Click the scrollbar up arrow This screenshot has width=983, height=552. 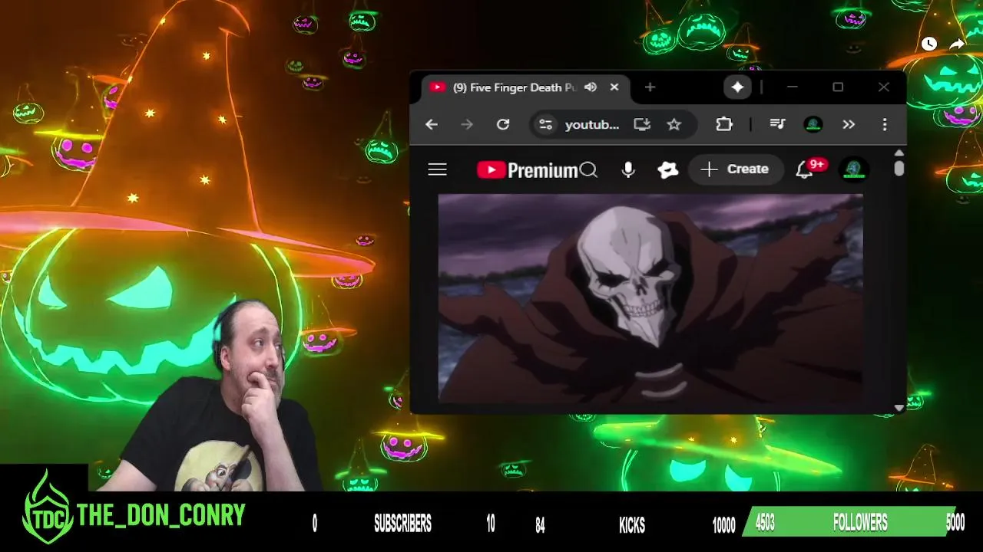click(x=899, y=153)
